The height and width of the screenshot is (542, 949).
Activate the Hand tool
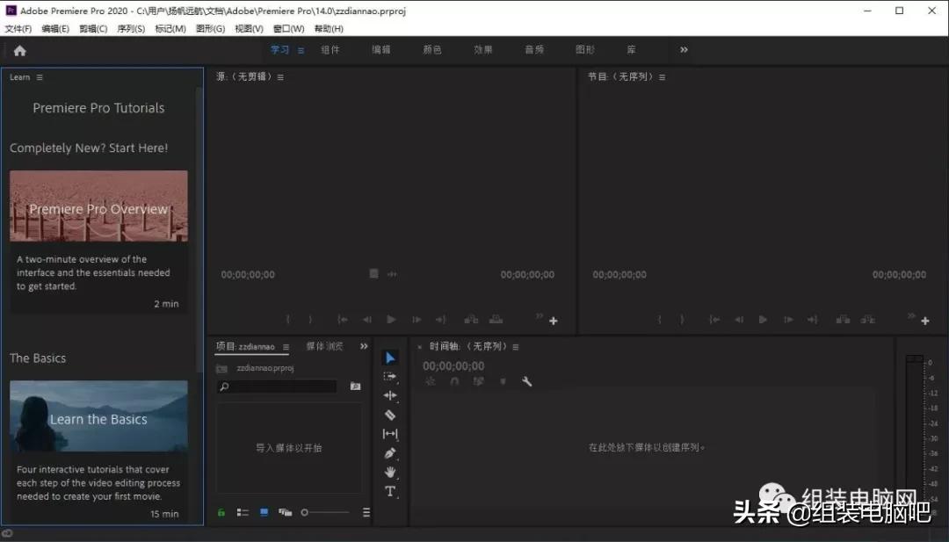[390, 472]
